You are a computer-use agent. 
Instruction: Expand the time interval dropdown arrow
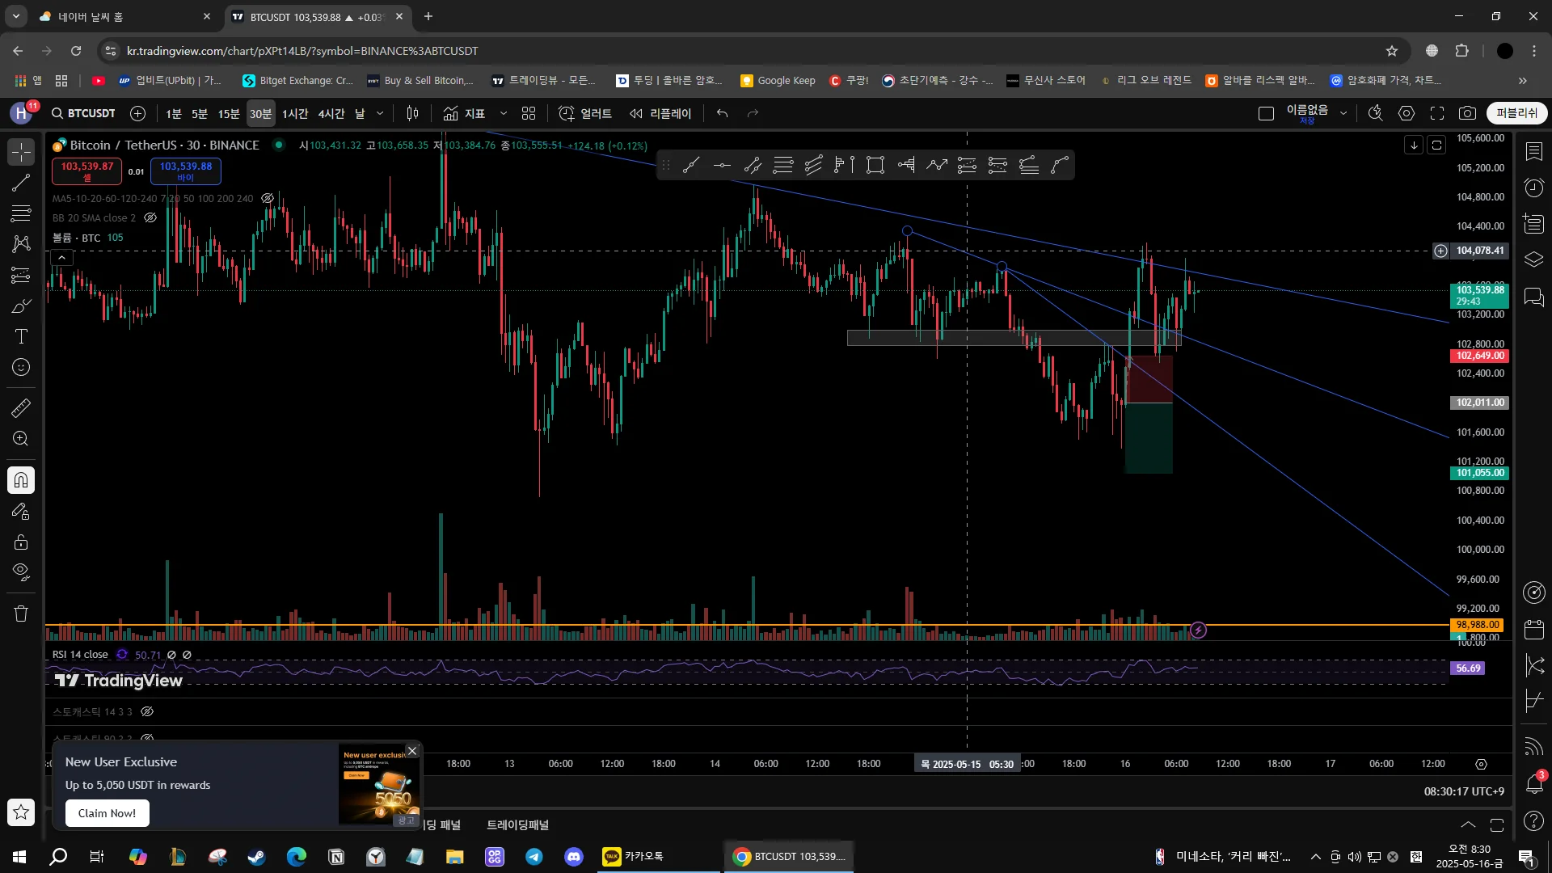click(x=380, y=113)
